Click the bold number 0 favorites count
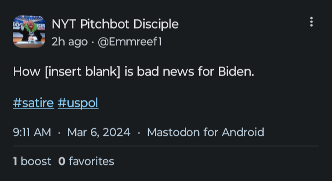The width and height of the screenshot is (332, 181). click(x=62, y=161)
